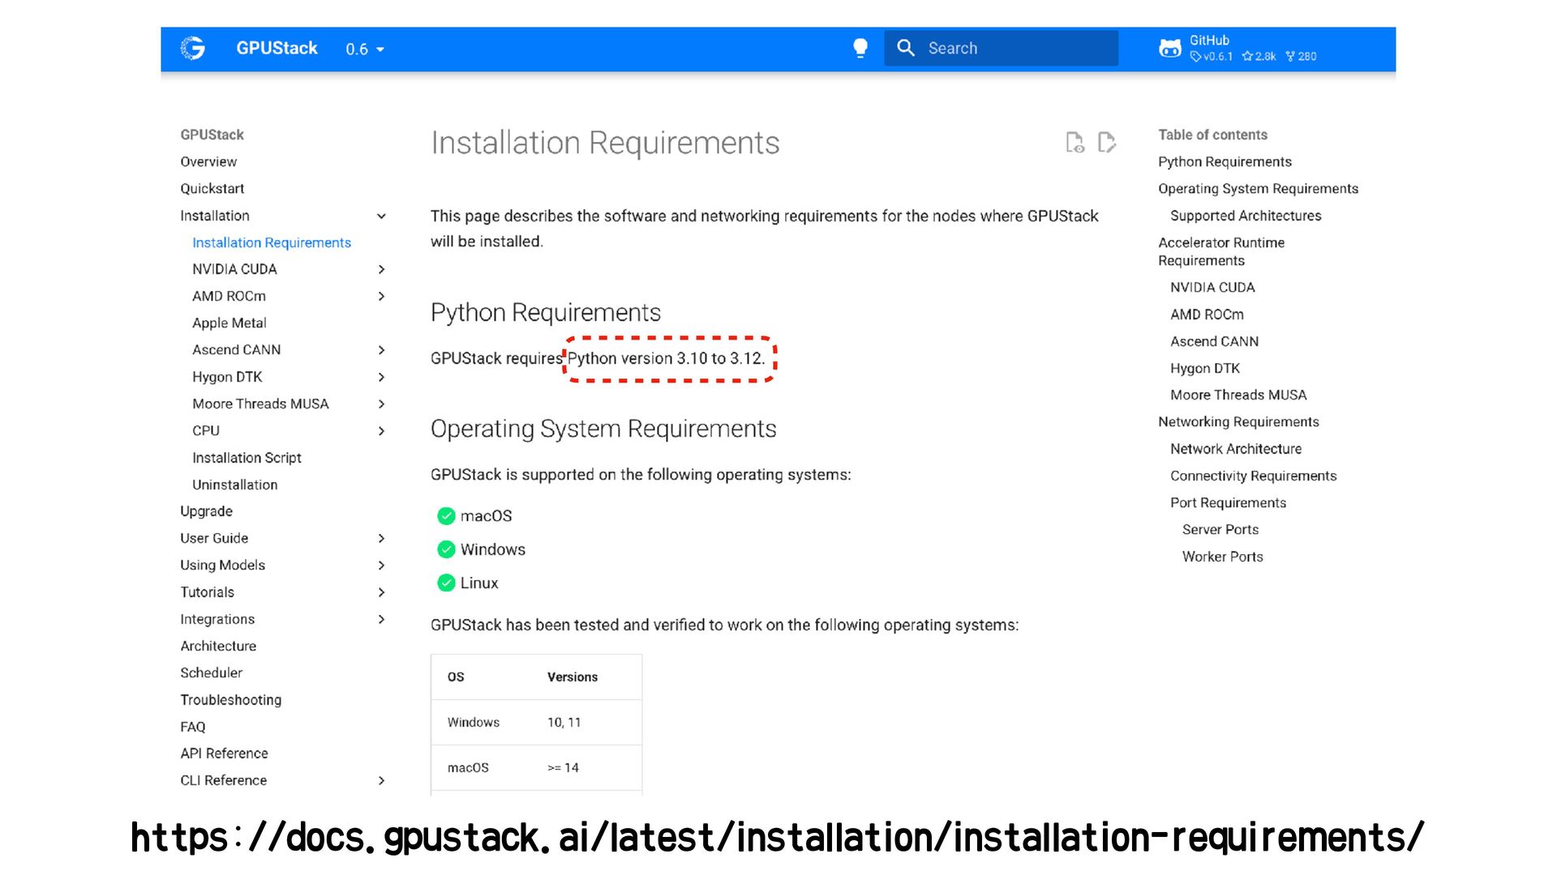1557x875 pixels.
Task: Expand the Moore Threads MUSA sidebar chevron
Action: (x=381, y=404)
